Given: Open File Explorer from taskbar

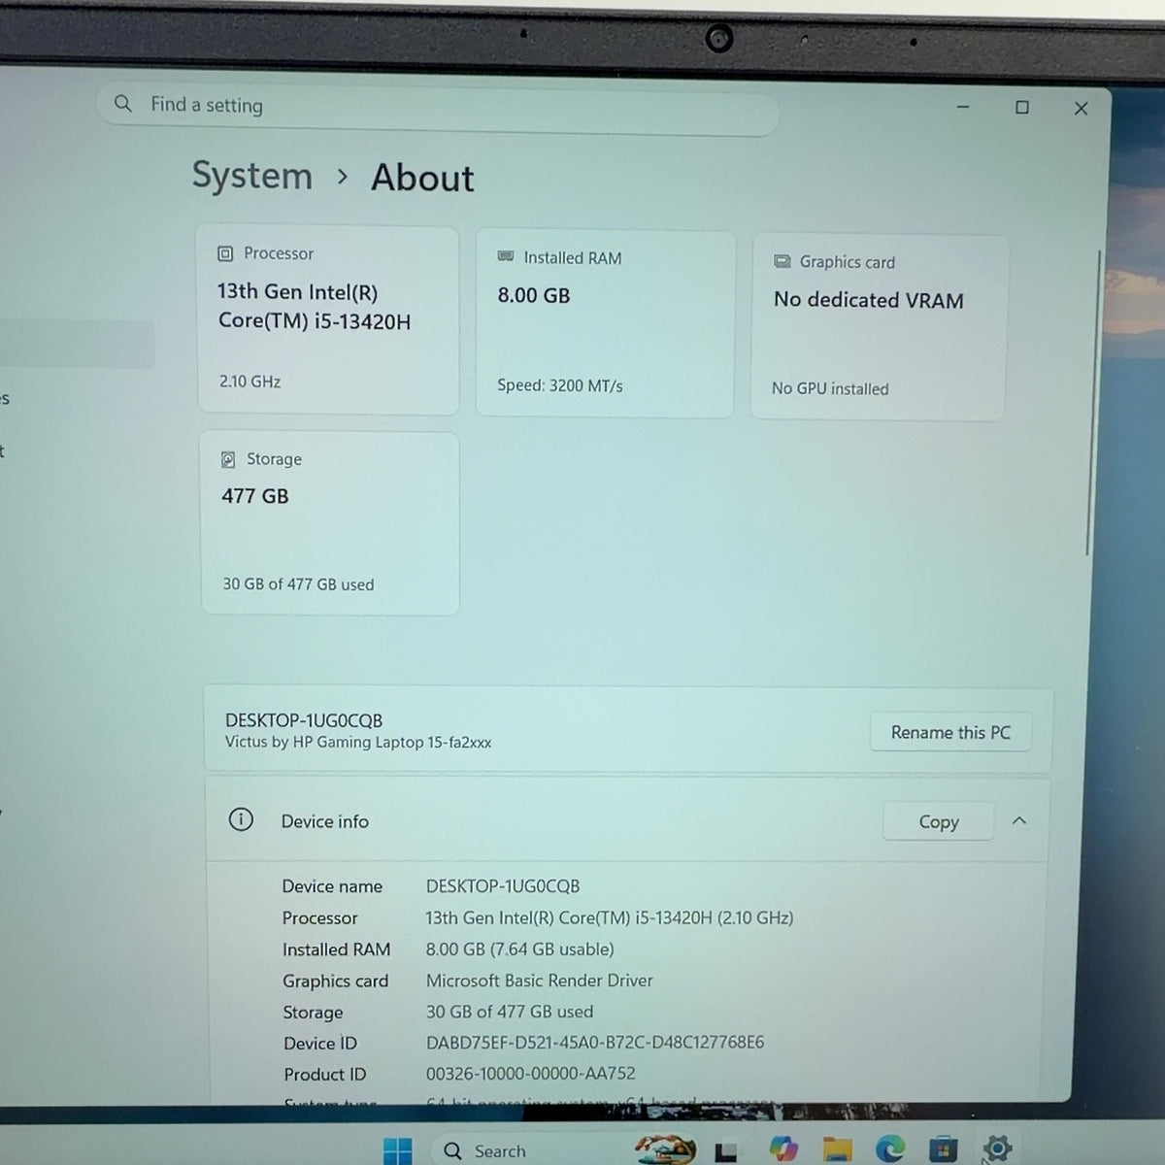Looking at the screenshot, I should (837, 1150).
